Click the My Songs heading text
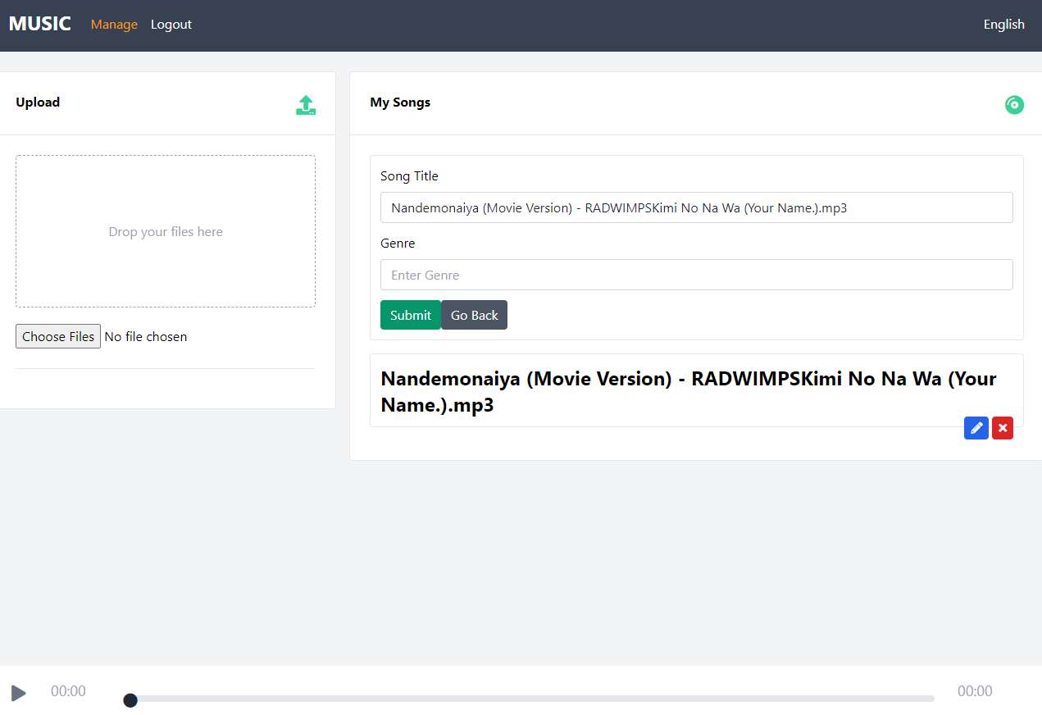Image resolution: width=1042 pixels, height=715 pixels. tap(400, 102)
